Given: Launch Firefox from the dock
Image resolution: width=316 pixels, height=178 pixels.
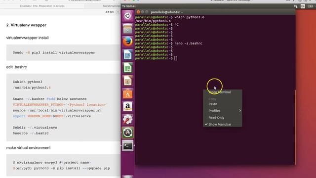Looking at the screenshot, I should [127, 42].
